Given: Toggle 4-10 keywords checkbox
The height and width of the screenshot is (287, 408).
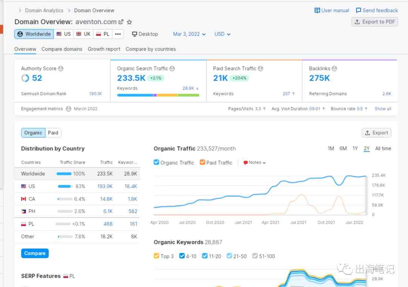Looking at the screenshot, I should 182,256.
